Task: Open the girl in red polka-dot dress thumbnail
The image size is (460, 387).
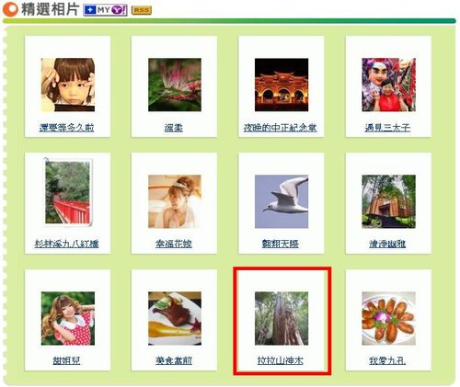Action: click(x=68, y=318)
